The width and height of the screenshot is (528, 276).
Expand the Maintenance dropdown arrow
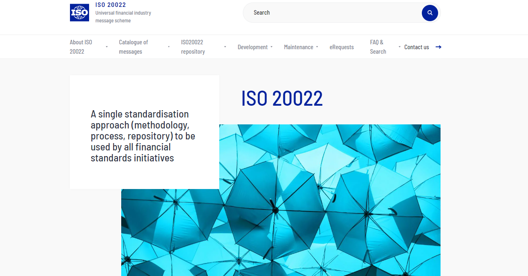[x=317, y=47]
